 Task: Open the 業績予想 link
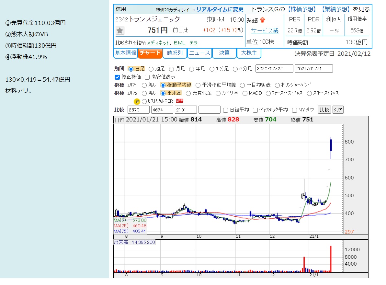336,9
